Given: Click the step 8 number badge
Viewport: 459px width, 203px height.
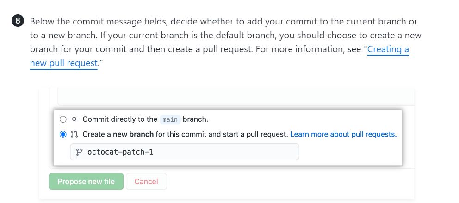Looking at the screenshot, I should (x=18, y=21).
